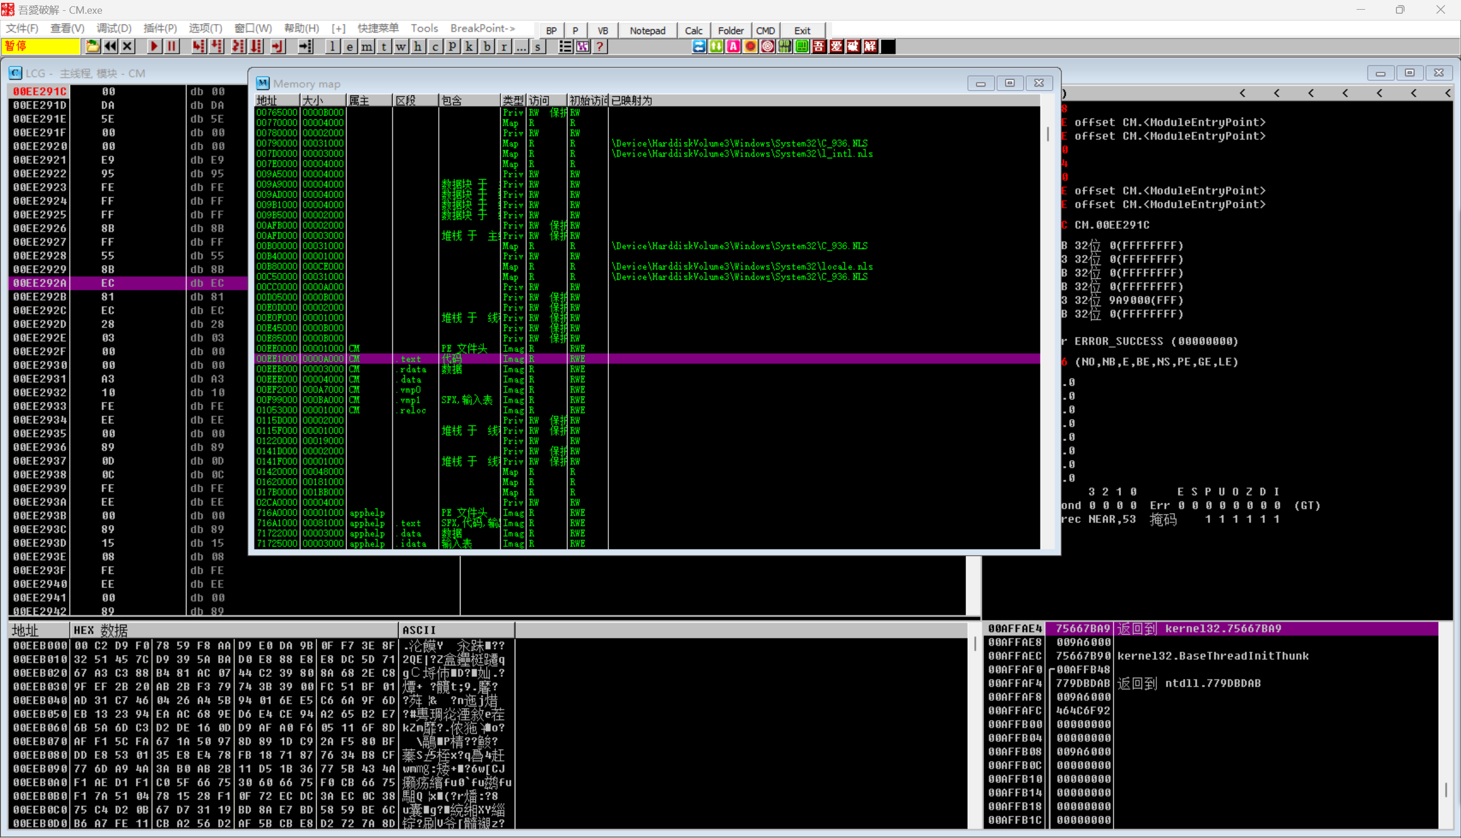Show breakpoints with the 'b' button
Image resolution: width=1461 pixels, height=838 pixels.
coord(487,47)
